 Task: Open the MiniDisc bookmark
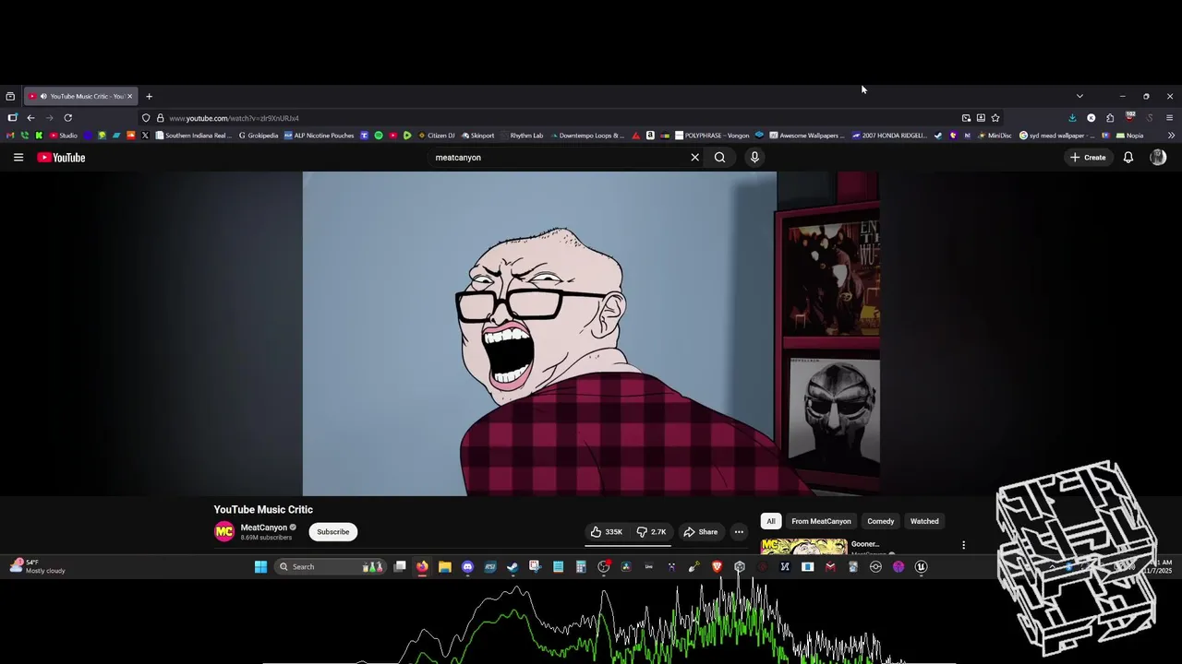tap(995, 136)
